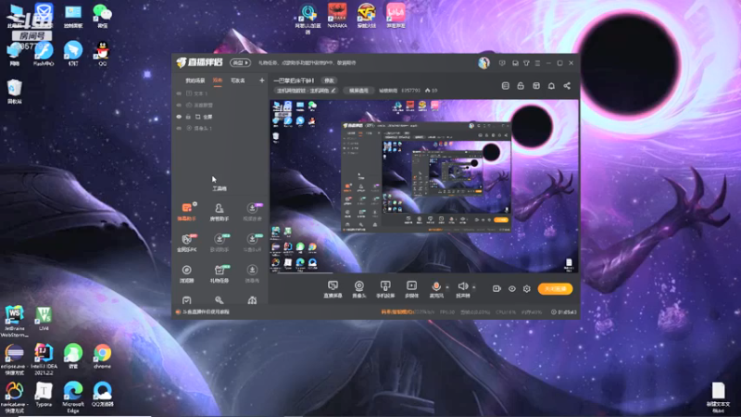The image size is (741, 417).
Task: Add a phone screen-cast source
Action: tap(385, 289)
